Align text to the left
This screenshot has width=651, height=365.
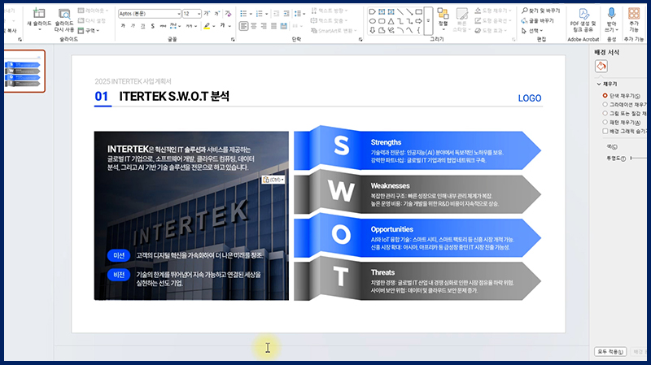coord(243,26)
